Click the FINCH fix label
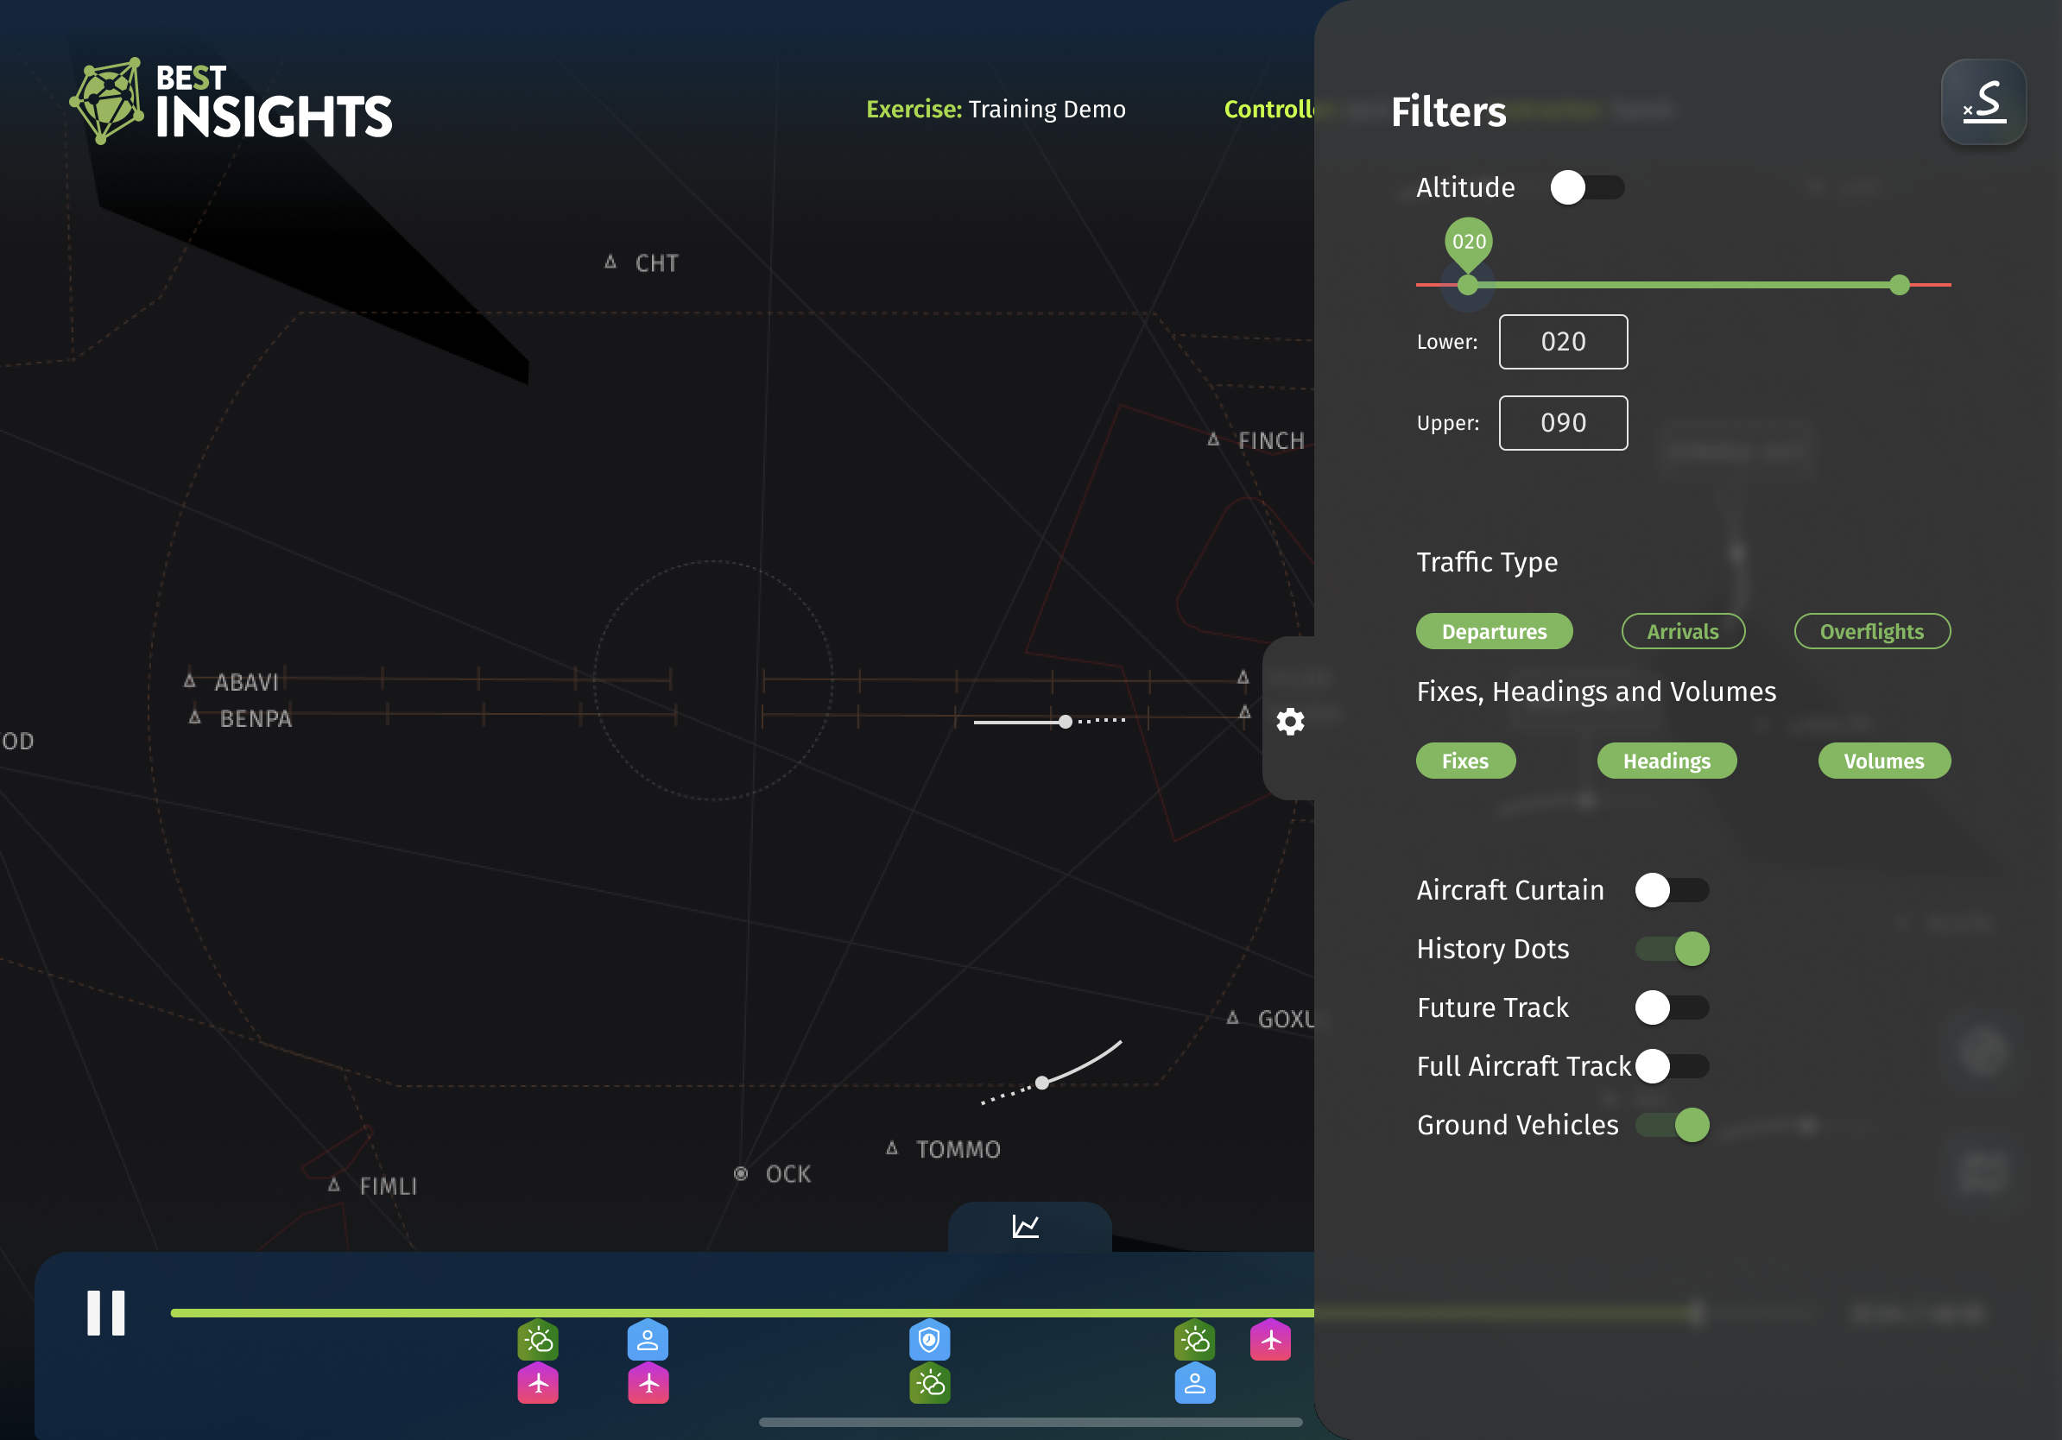 coord(1271,441)
